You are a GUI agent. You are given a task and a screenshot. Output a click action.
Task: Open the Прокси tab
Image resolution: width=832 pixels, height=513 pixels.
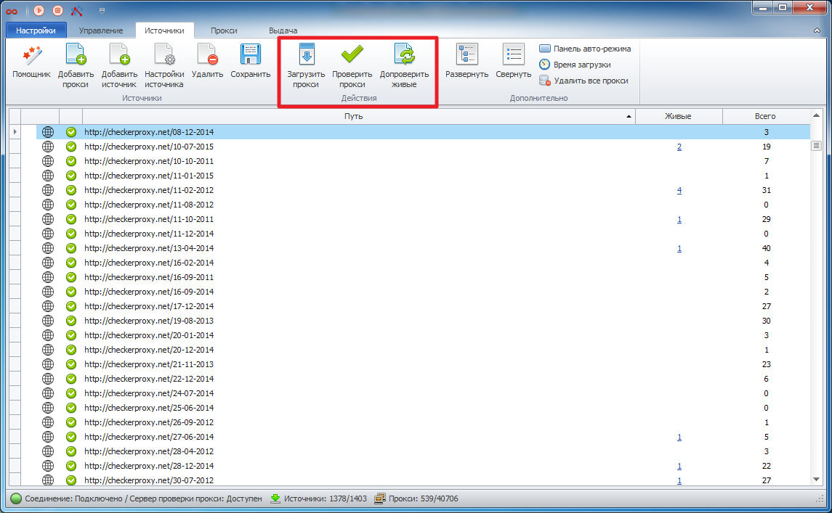coord(224,30)
